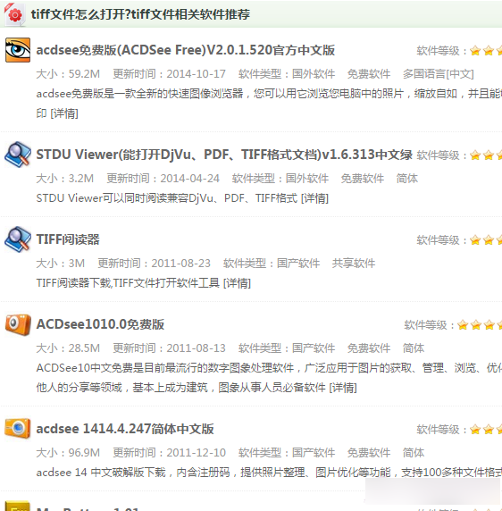Image resolution: width=502 pixels, height=511 pixels.
Task: Click the acdsee 14 camera icon
Action: (x=18, y=428)
